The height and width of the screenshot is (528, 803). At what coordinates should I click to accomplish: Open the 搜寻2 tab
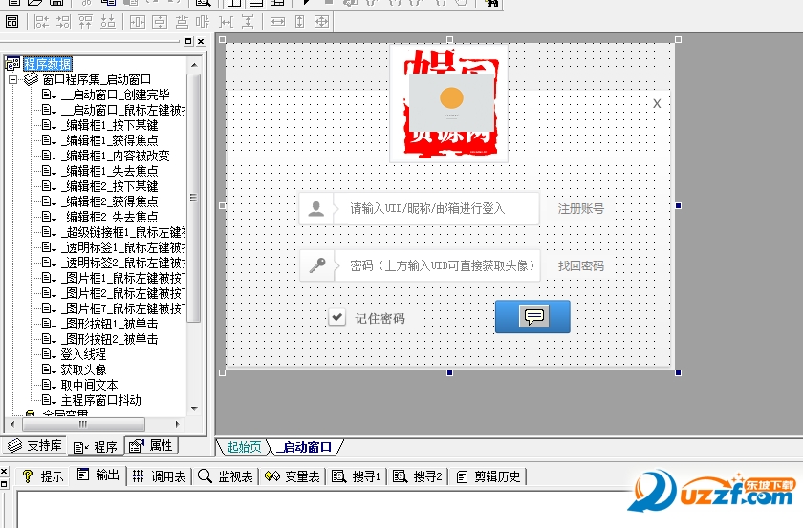click(x=418, y=476)
